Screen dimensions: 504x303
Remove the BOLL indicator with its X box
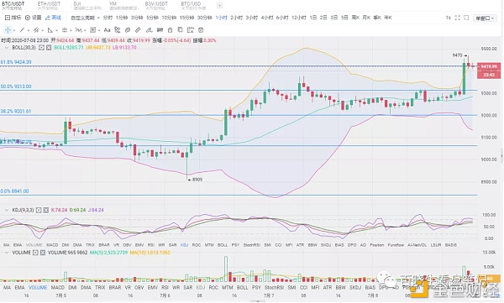[x=49, y=48]
